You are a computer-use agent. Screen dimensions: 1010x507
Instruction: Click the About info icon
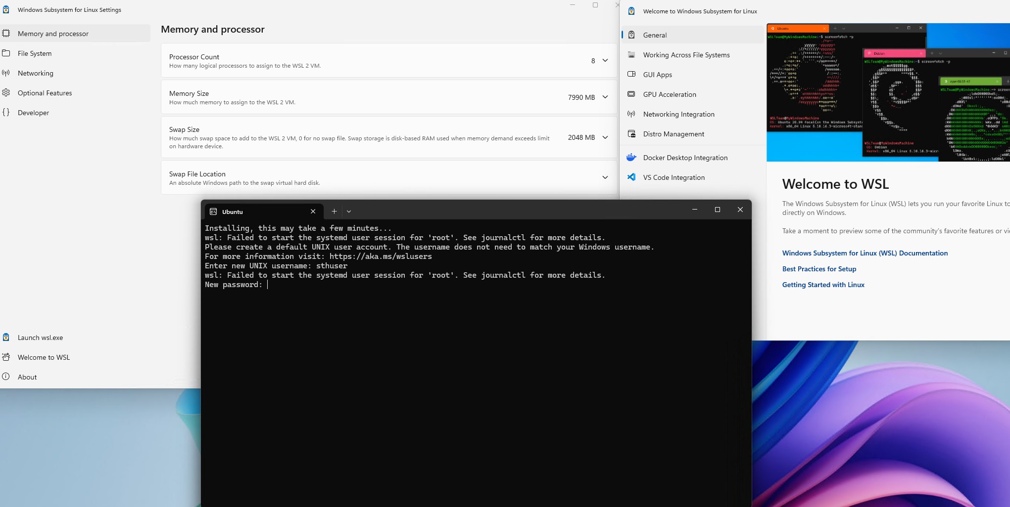(x=6, y=377)
